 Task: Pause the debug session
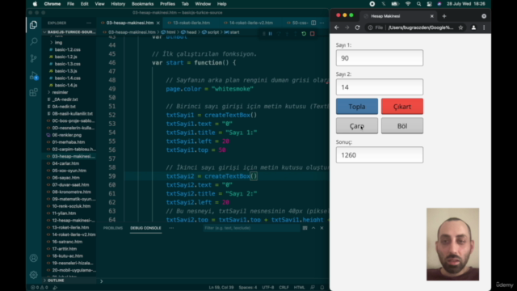(x=270, y=34)
